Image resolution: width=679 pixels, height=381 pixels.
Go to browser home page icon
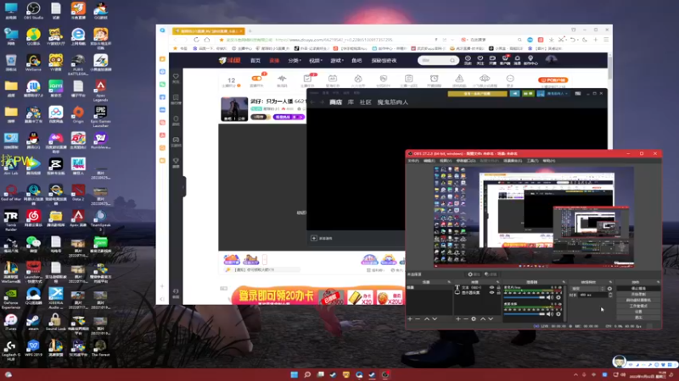tap(207, 40)
